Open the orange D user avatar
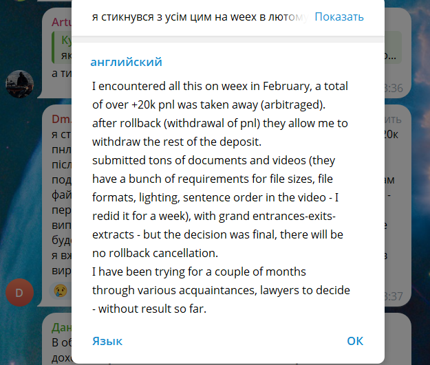430x365 pixels. [x=19, y=292]
